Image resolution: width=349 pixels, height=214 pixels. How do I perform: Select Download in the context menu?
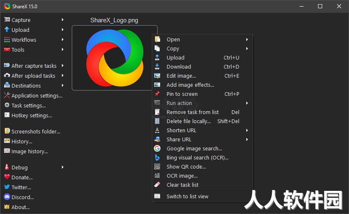202,67
